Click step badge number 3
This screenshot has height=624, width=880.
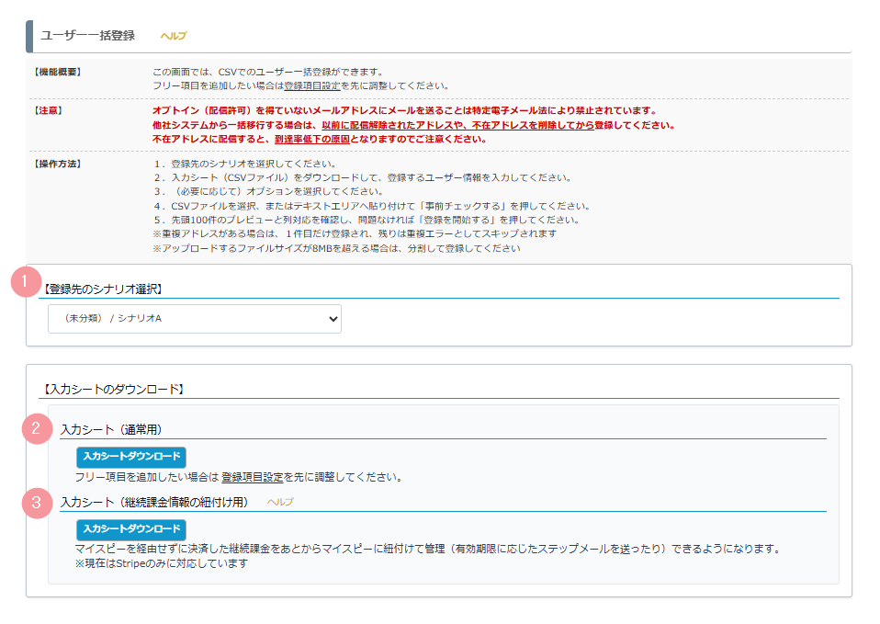pyautogui.click(x=37, y=502)
